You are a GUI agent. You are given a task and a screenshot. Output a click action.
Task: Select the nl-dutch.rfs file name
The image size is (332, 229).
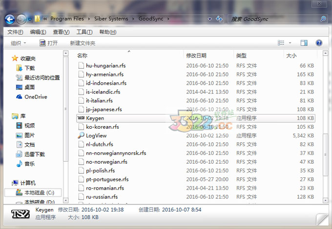(100, 144)
